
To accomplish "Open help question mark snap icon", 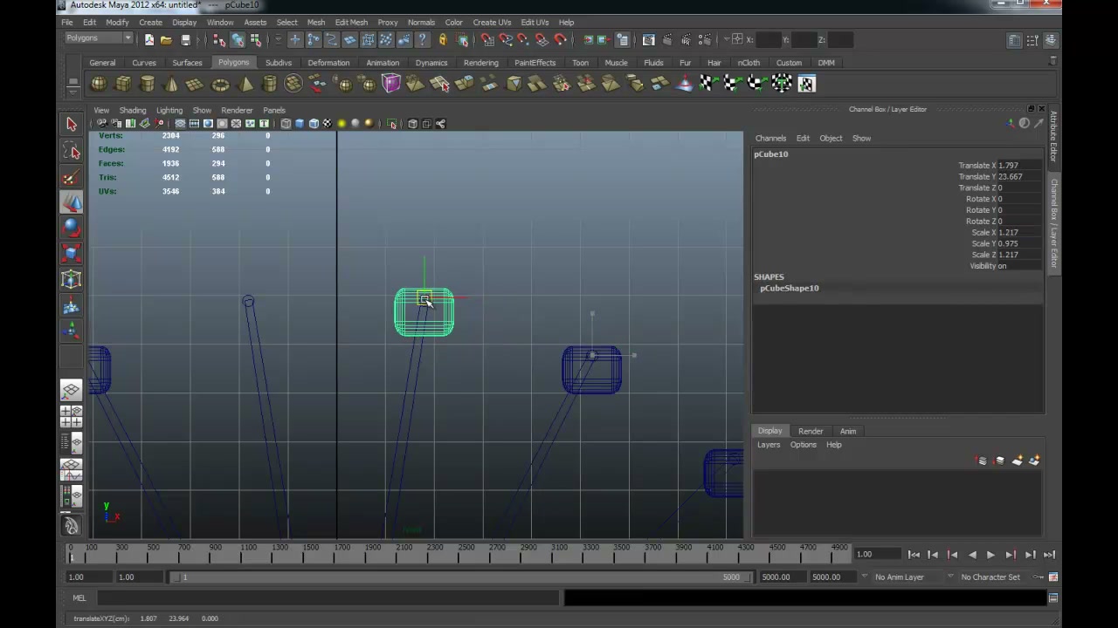I will (423, 40).
